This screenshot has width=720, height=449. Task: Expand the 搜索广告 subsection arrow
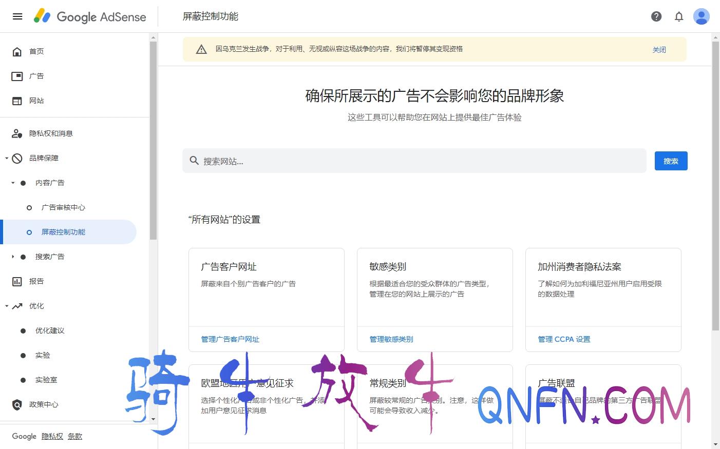pos(13,257)
